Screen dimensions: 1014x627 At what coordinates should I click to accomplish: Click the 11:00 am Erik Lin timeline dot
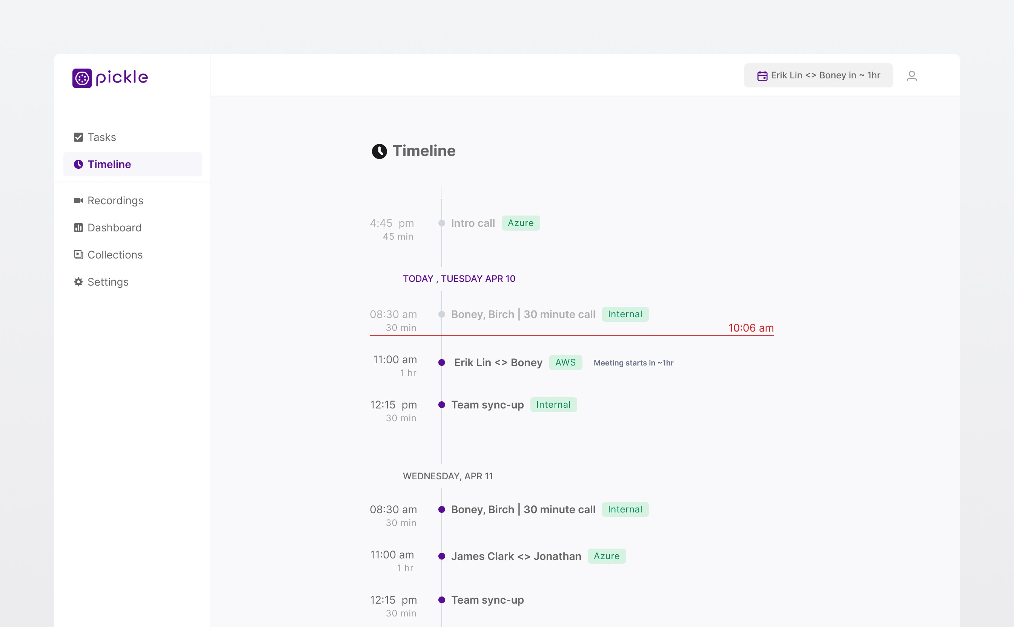(x=442, y=362)
